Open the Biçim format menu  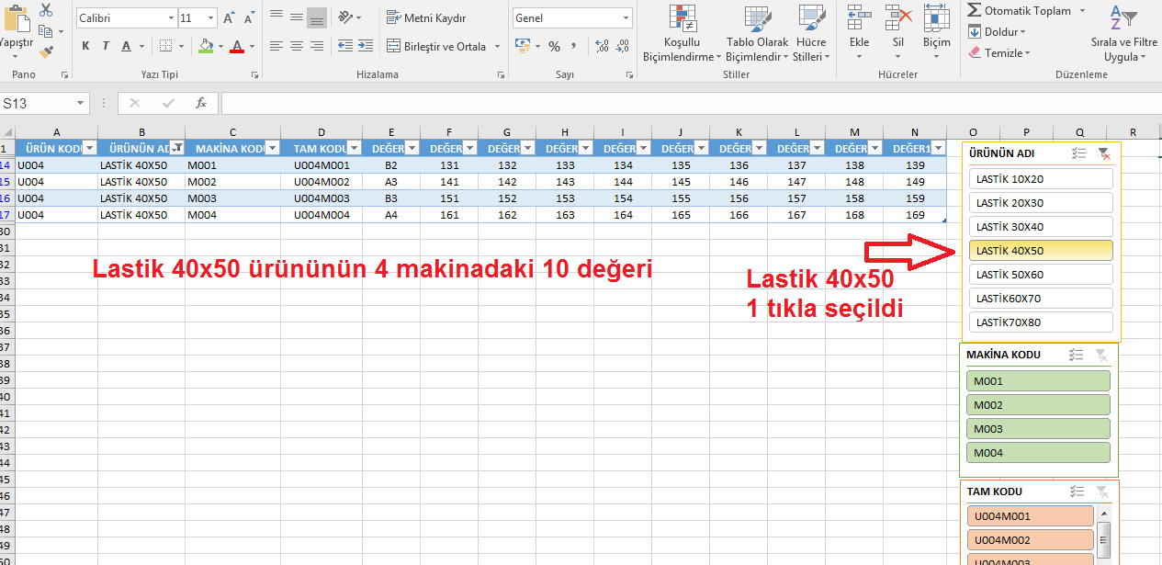(936, 30)
